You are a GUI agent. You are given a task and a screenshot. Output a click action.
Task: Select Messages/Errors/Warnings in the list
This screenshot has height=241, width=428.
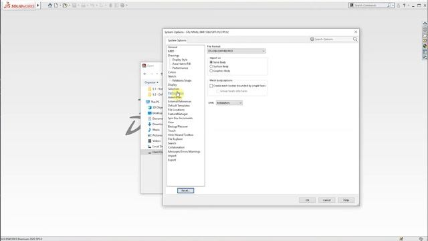pos(184,152)
